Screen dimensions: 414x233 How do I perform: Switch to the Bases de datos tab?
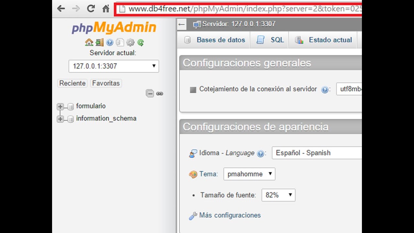point(214,40)
